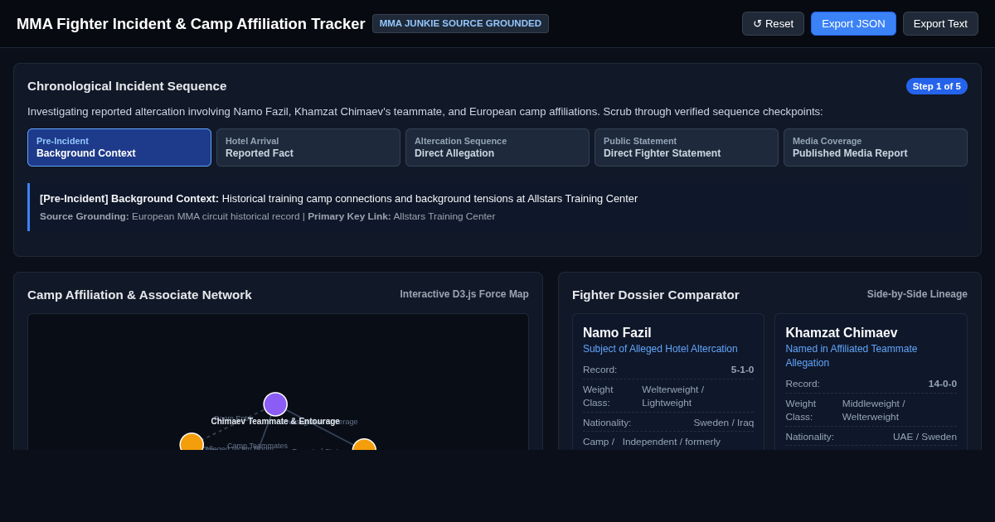Click the Interactive D3.js Force Map label

click(x=464, y=294)
